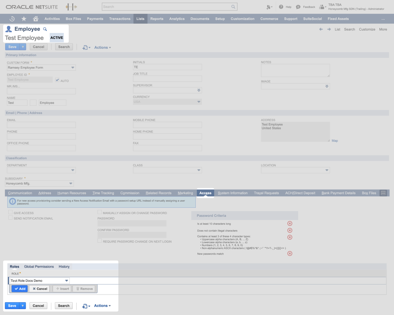Click the search magnifier beside the Employee title

(x=45, y=29)
